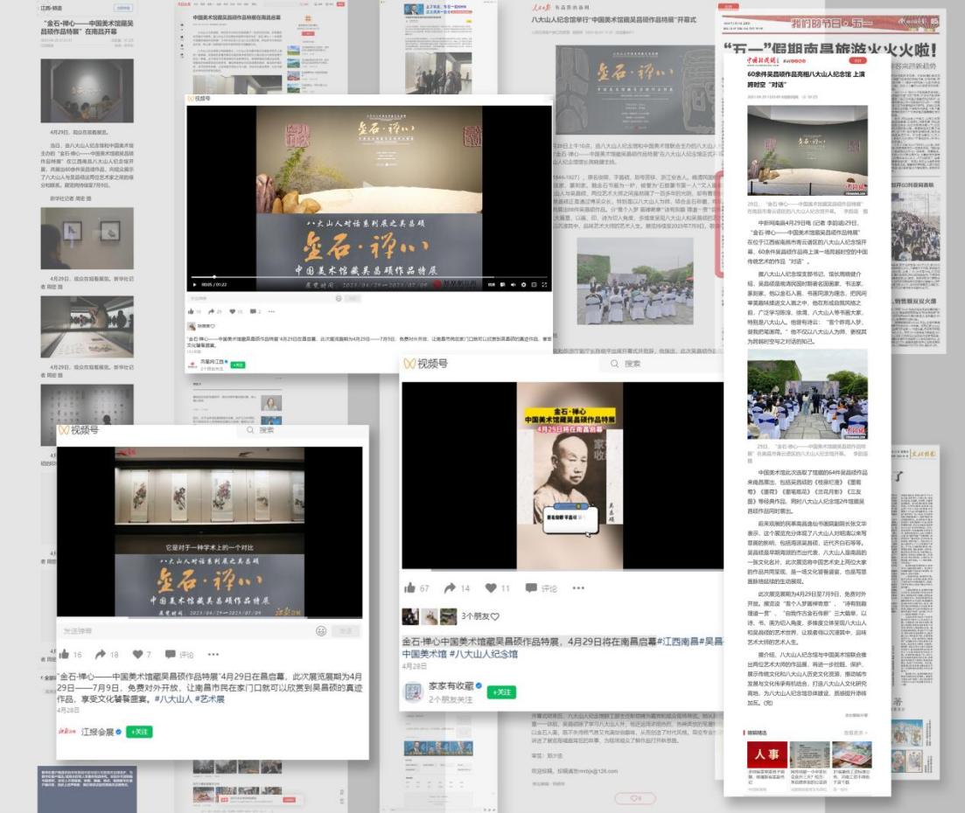This screenshot has height=813, width=965.
Task: Open the more options dots under the 01:22 video
Action: [271, 312]
